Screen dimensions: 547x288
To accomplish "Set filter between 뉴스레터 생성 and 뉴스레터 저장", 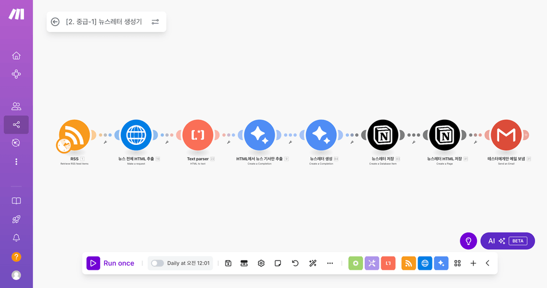I will [x=352, y=142].
